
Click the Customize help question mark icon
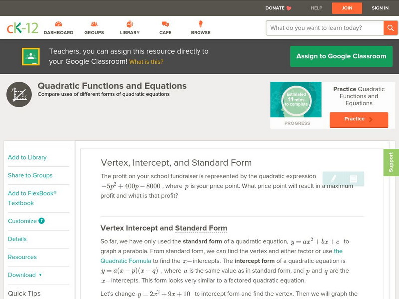pos(42,221)
